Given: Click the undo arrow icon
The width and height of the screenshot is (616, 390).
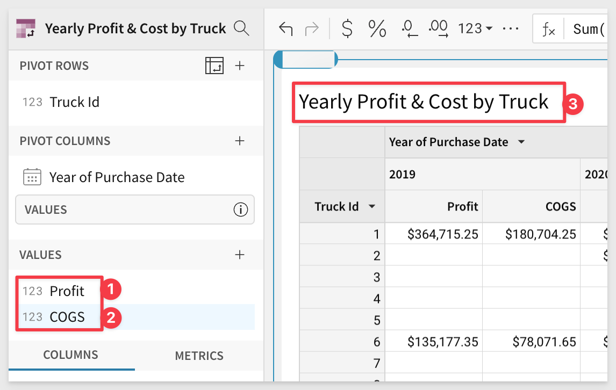Looking at the screenshot, I should [x=285, y=29].
